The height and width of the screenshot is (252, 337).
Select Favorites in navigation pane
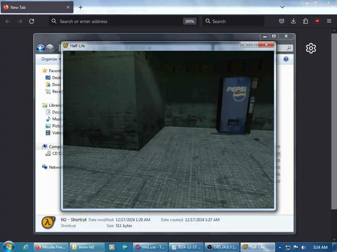[52, 71]
